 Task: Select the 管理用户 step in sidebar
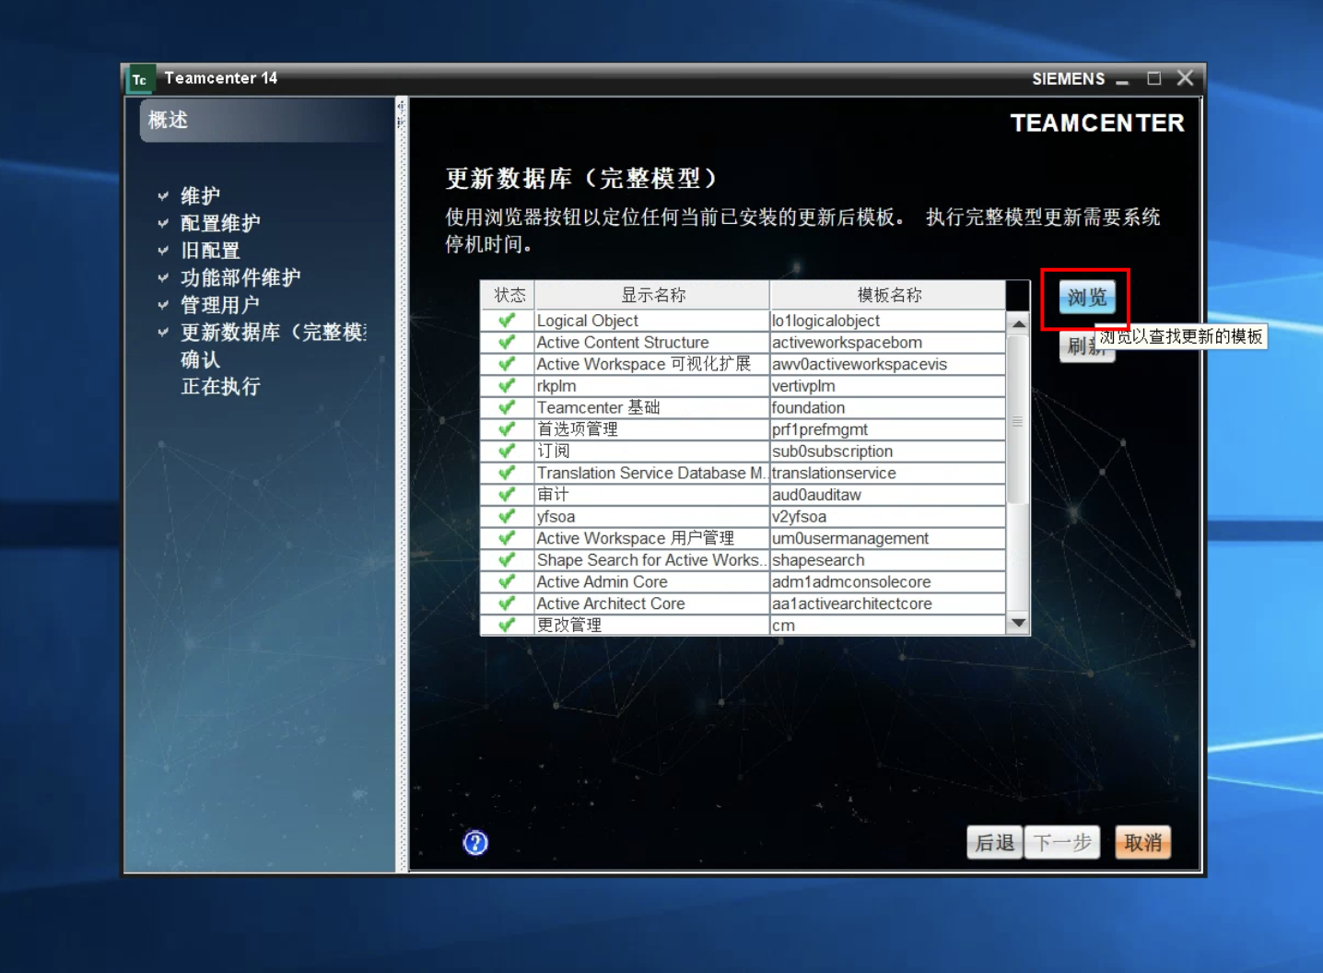(x=220, y=305)
